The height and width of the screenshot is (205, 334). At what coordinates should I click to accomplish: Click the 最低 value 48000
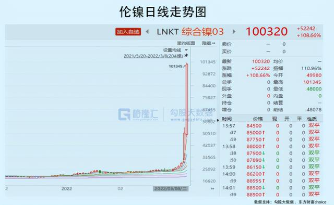(314, 89)
